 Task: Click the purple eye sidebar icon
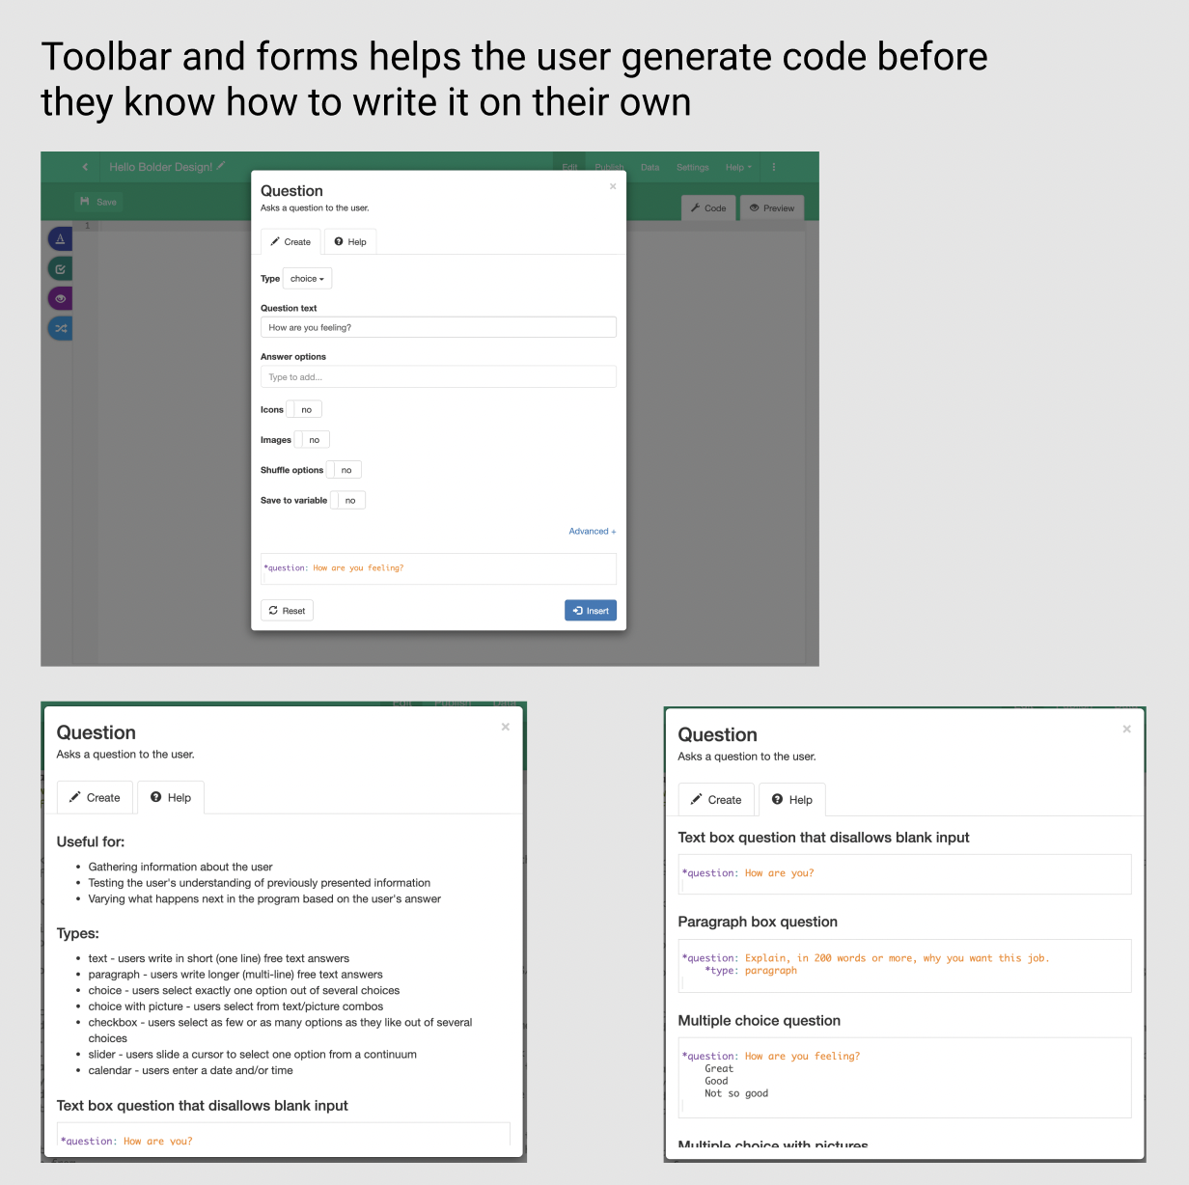pos(60,298)
